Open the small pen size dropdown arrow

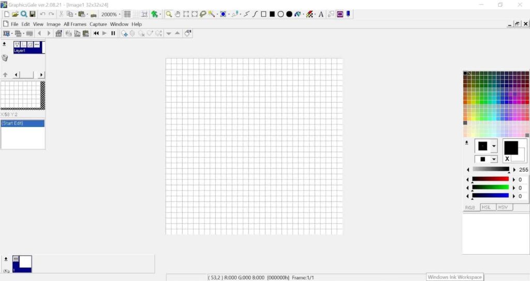pos(494,159)
